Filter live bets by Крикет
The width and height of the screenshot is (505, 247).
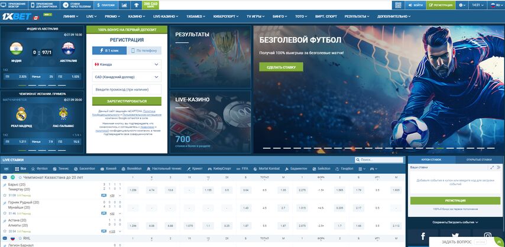click(194, 168)
